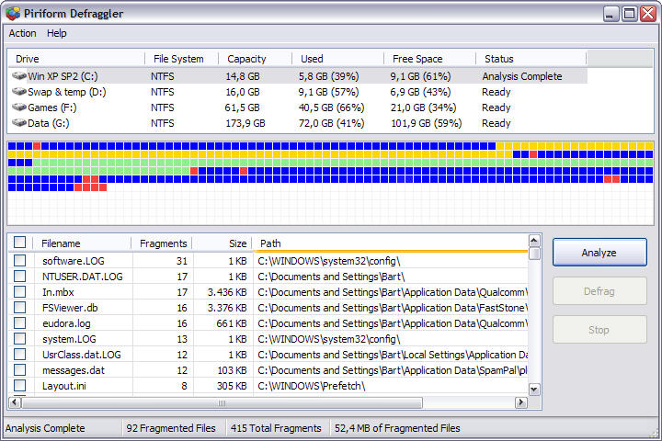Click the vertical scrollbar thumb in file list
662x441 pixels.
pos(534,254)
